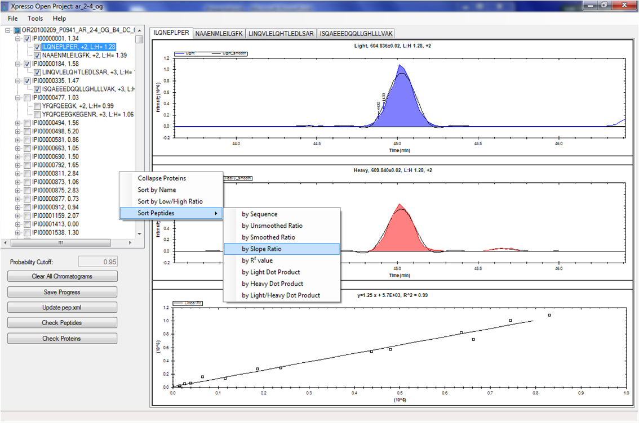Image resolution: width=639 pixels, height=423 pixels.
Task: Check the YFQFQEEGK peptide checkbox
Action: (x=37, y=106)
